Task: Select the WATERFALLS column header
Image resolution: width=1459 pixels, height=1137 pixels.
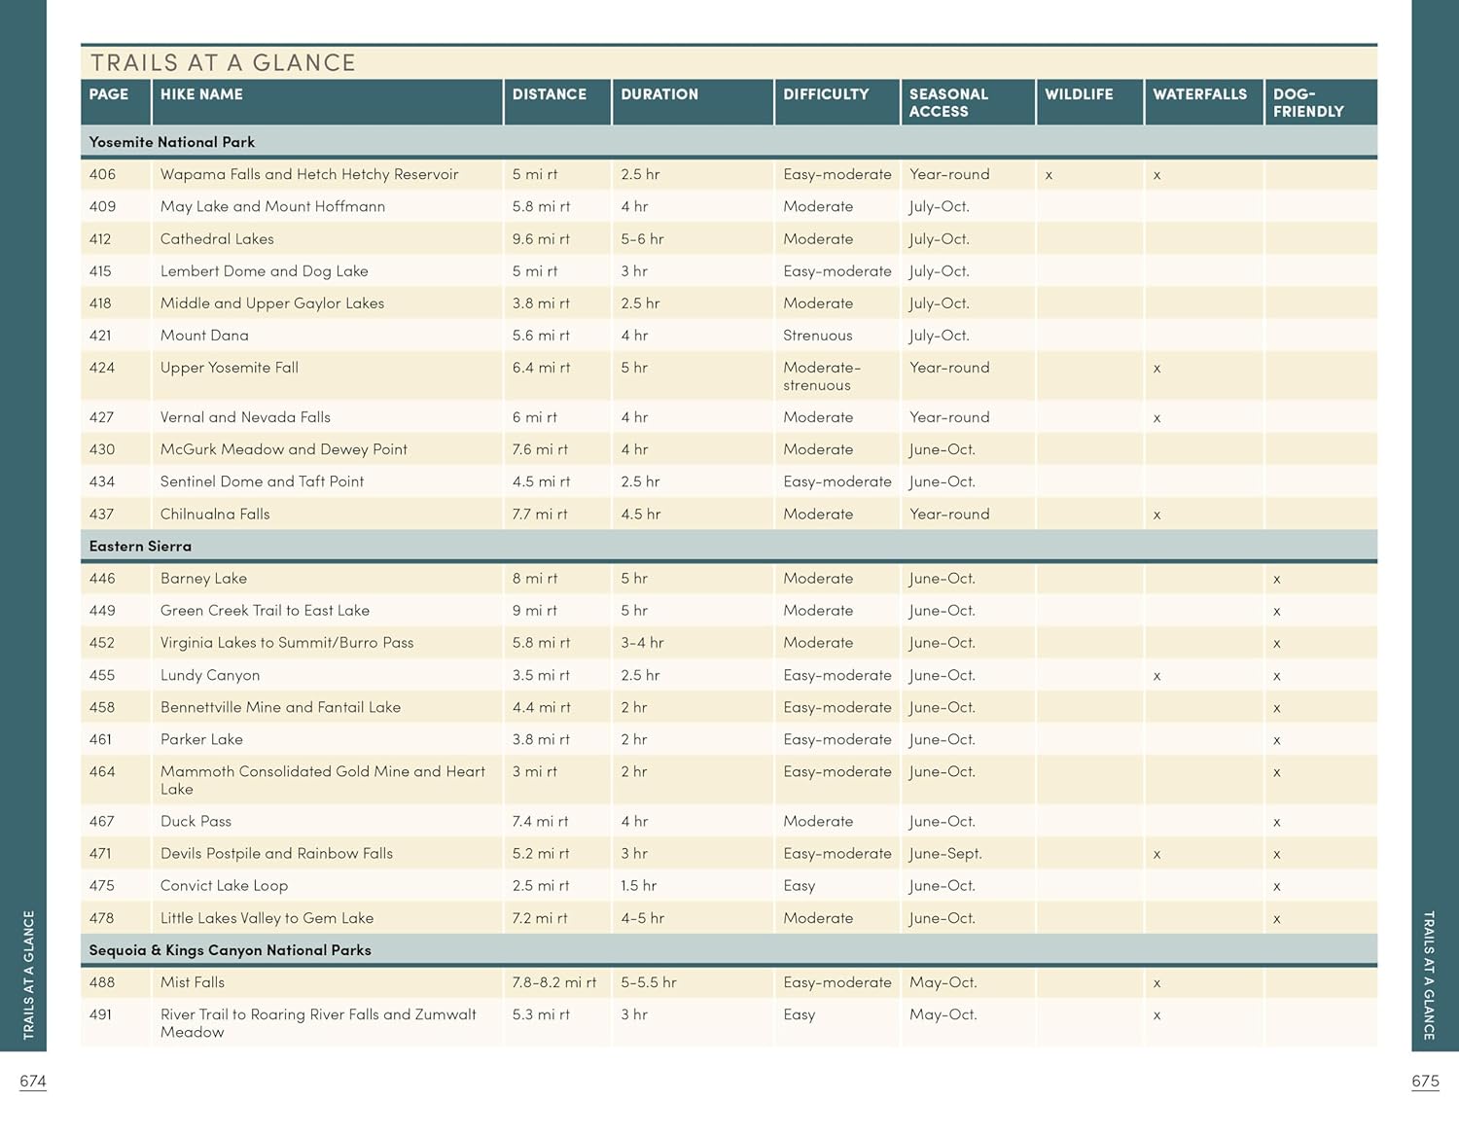Action: pos(1199,94)
